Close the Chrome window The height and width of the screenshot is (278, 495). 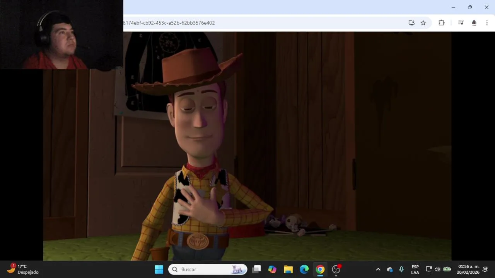(486, 7)
